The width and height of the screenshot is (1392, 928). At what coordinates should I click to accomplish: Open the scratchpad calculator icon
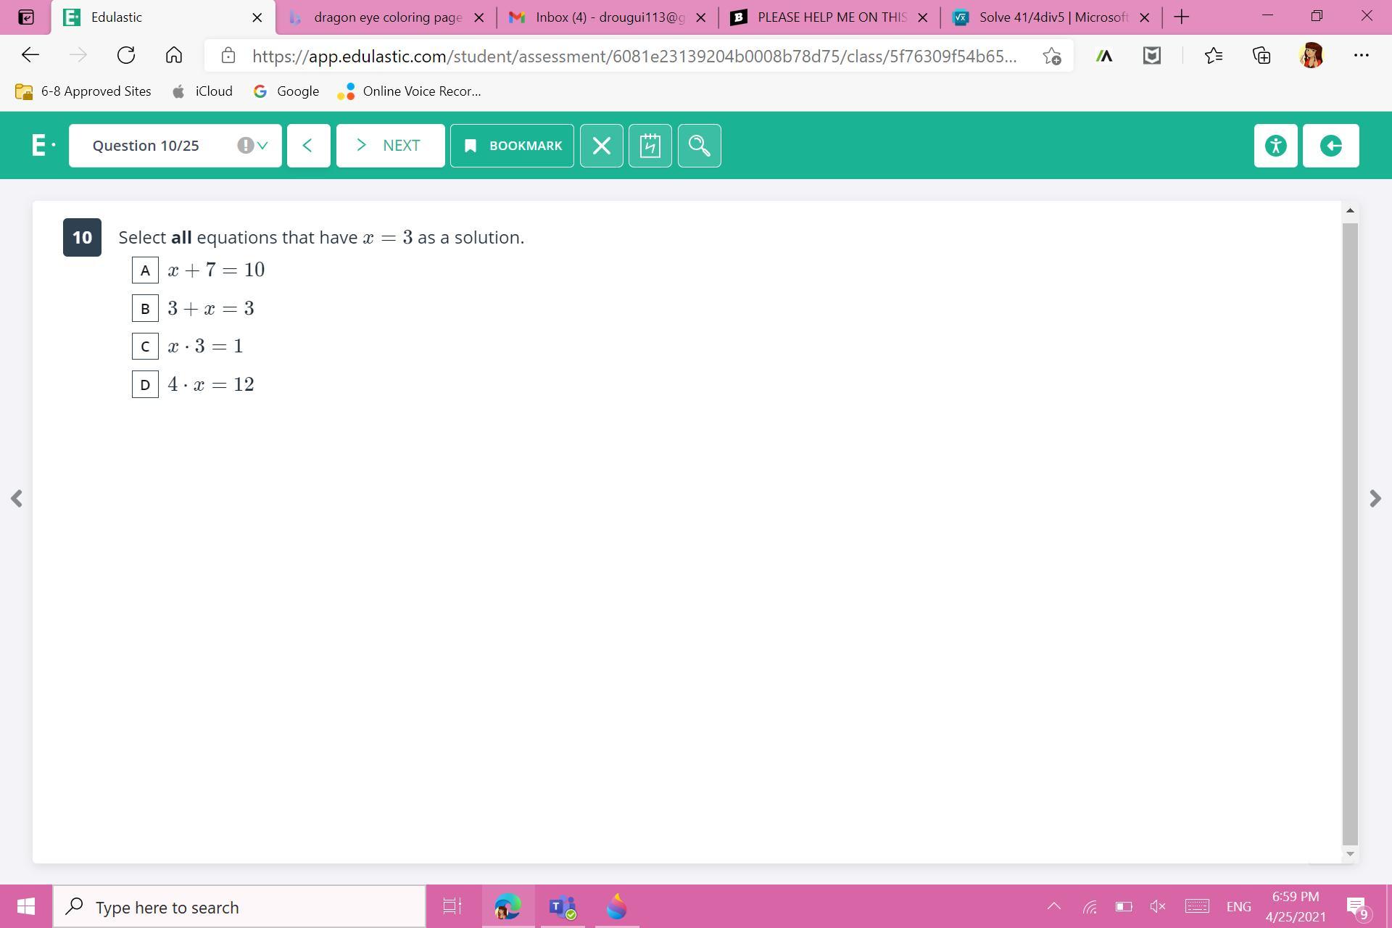click(650, 146)
